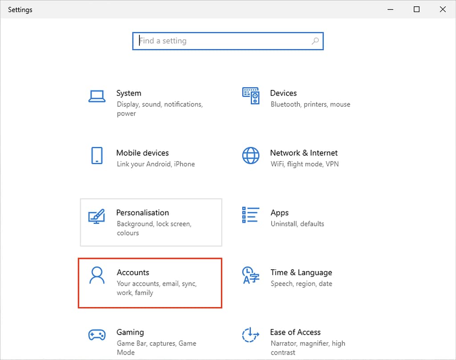Open Time & Language clock icon
The height and width of the screenshot is (360, 456).
pos(250,276)
